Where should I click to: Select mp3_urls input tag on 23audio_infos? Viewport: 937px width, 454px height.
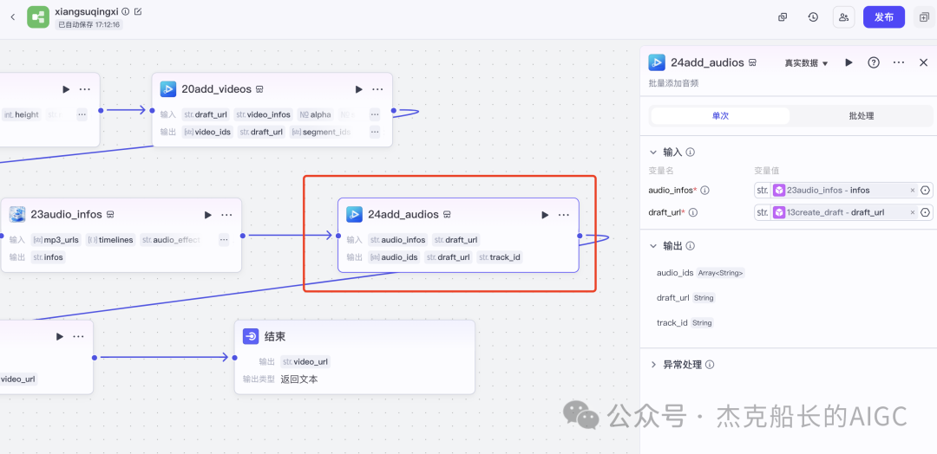click(x=56, y=240)
